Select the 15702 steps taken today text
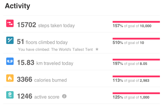This screenshot has height=108, width=167. point(46,25)
